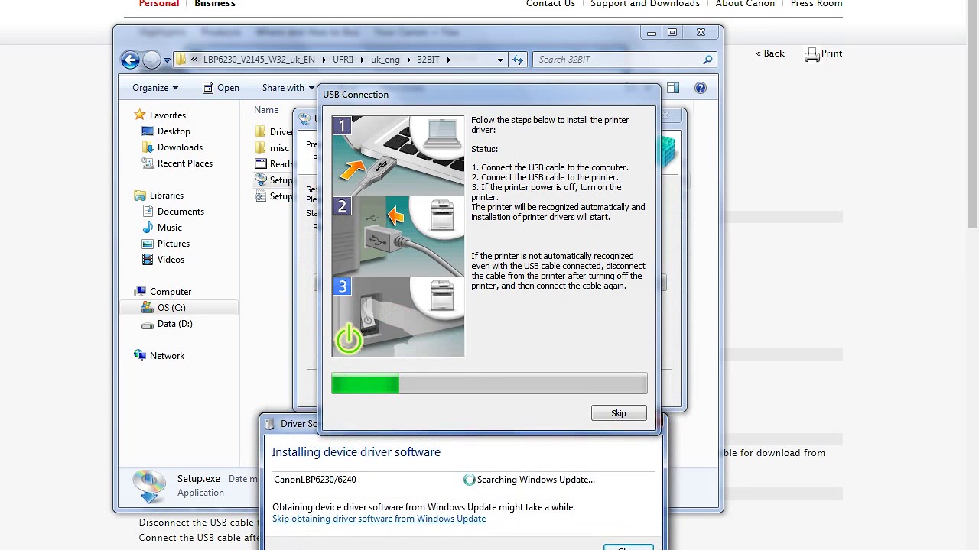The image size is (979, 550).
Task: Open the Videos library
Action: coord(171,260)
